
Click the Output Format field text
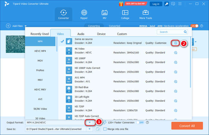pos(36,123)
